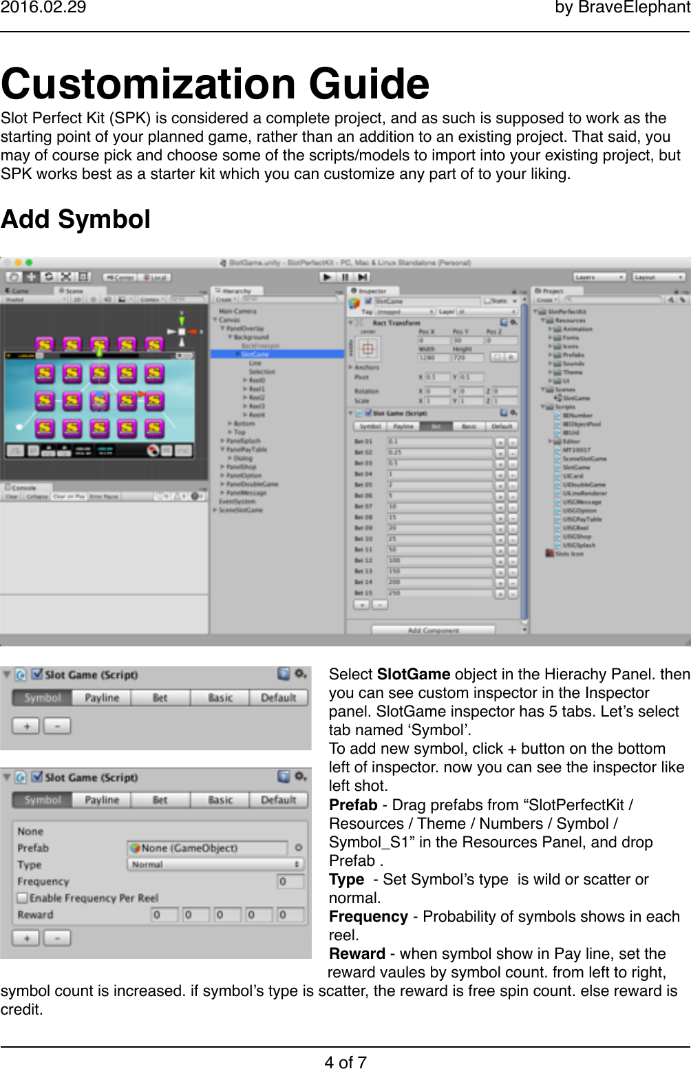Toggle the Static checkbox in Inspector
The width and height of the screenshot is (691, 1069).
pyautogui.click(x=488, y=301)
